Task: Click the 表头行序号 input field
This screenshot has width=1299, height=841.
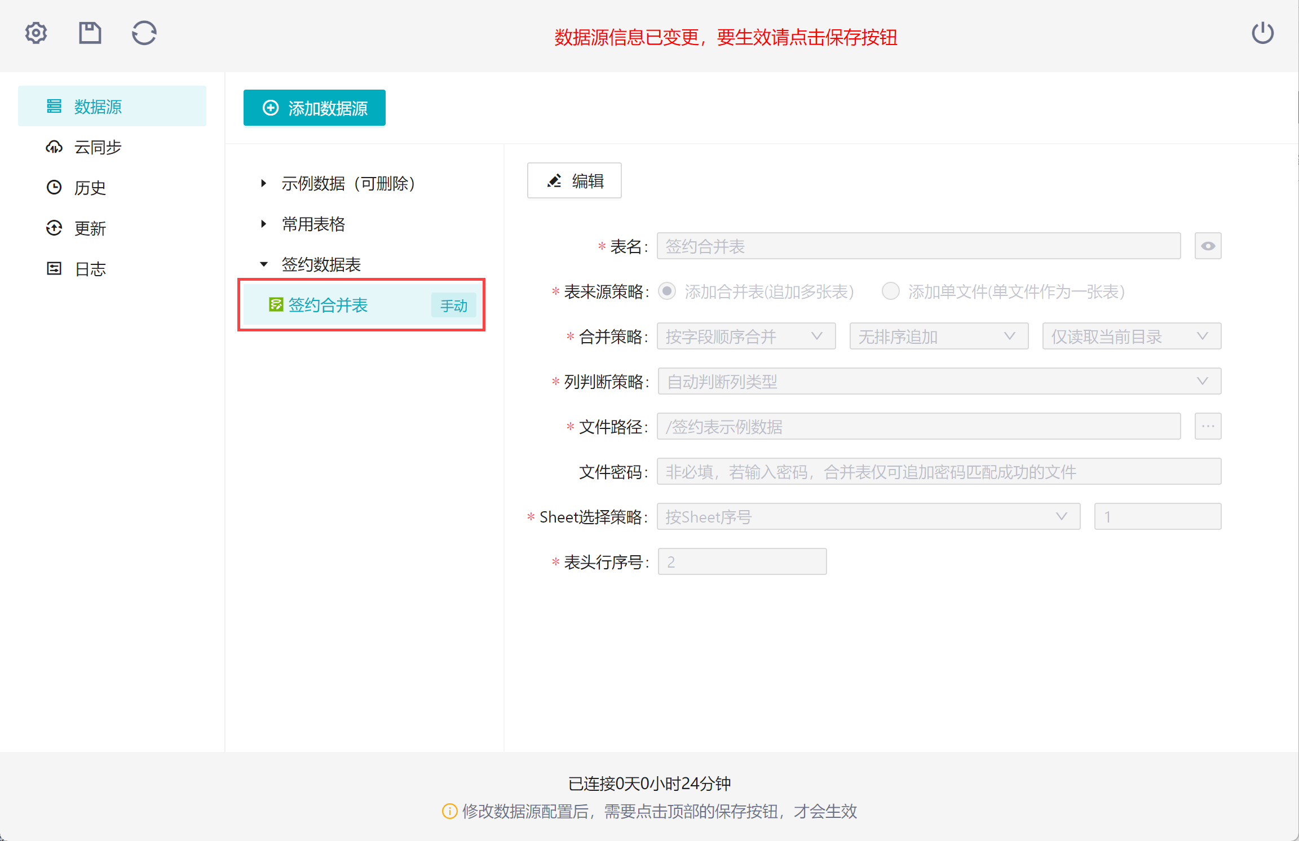Action: click(x=742, y=562)
